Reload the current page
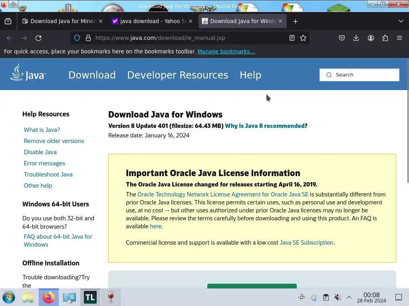Screen dimensions: 409x306 [x=38, y=38]
